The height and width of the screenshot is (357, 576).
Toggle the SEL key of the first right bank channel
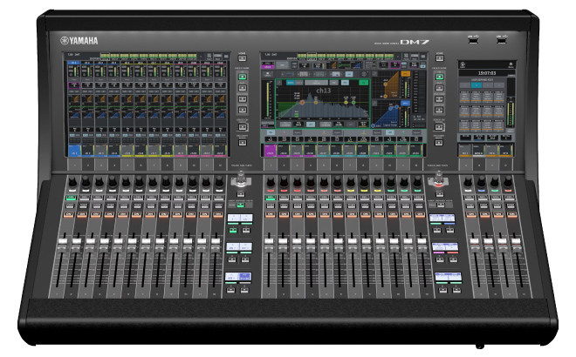coord(470,198)
